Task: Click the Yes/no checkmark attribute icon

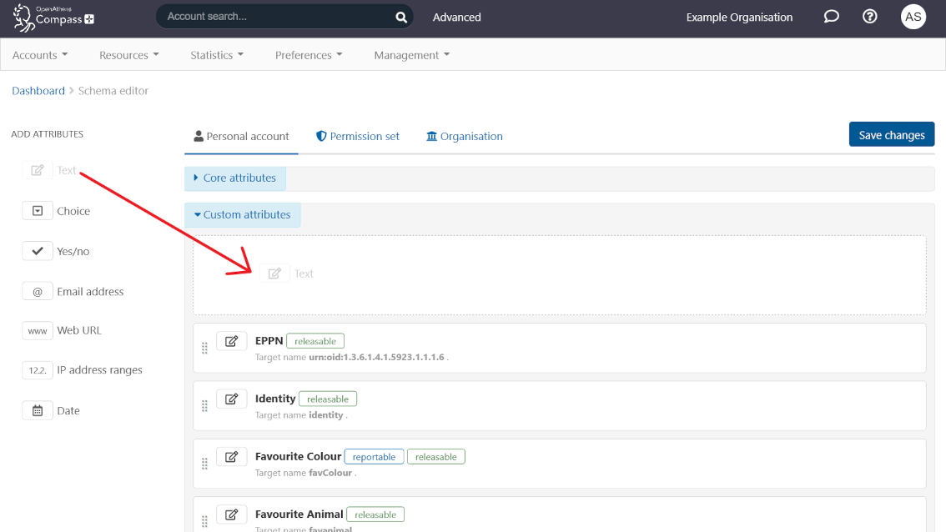Action: click(x=38, y=251)
